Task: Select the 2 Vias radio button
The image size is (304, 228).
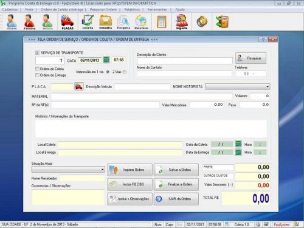Action: point(125,72)
